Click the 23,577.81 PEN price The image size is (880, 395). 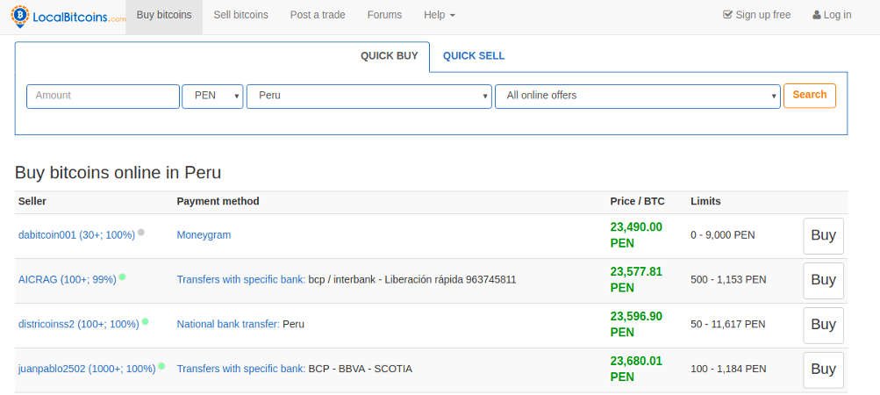click(636, 280)
